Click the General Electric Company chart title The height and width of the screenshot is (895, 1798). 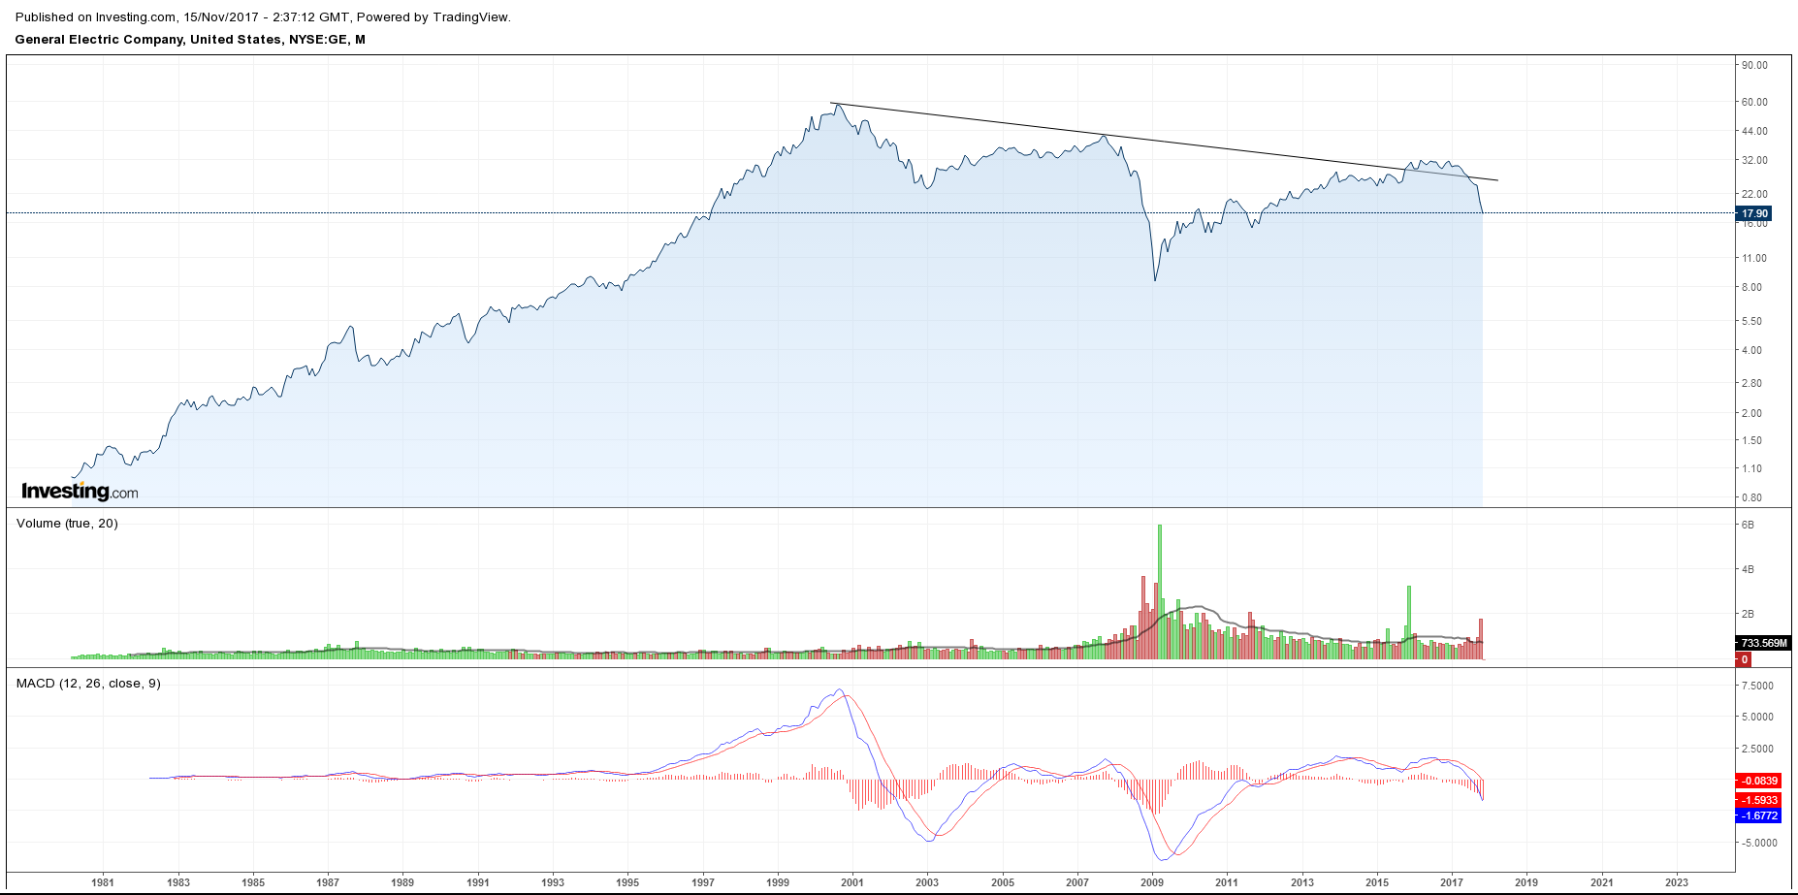(190, 40)
